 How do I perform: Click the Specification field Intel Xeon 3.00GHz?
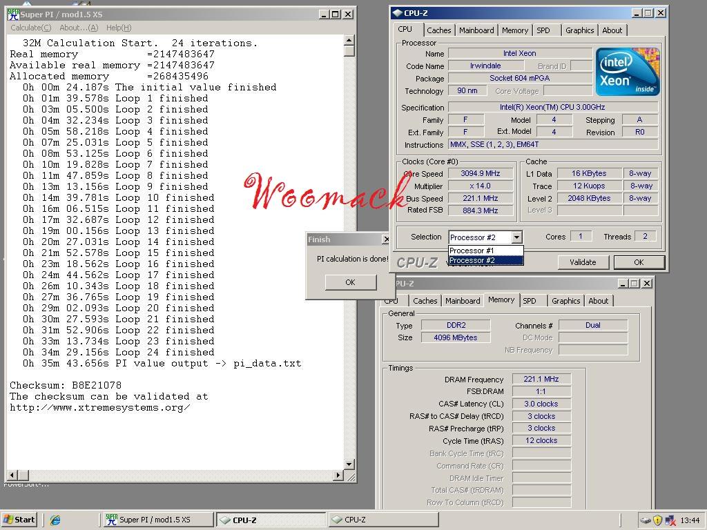click(553, 107)
